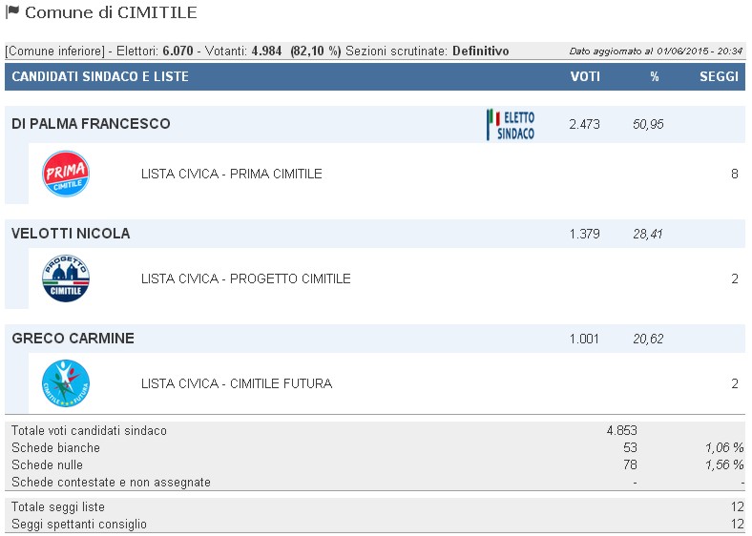
Task: Click the Eletto Sindaco flag badge
Action: tap(511, 125)
